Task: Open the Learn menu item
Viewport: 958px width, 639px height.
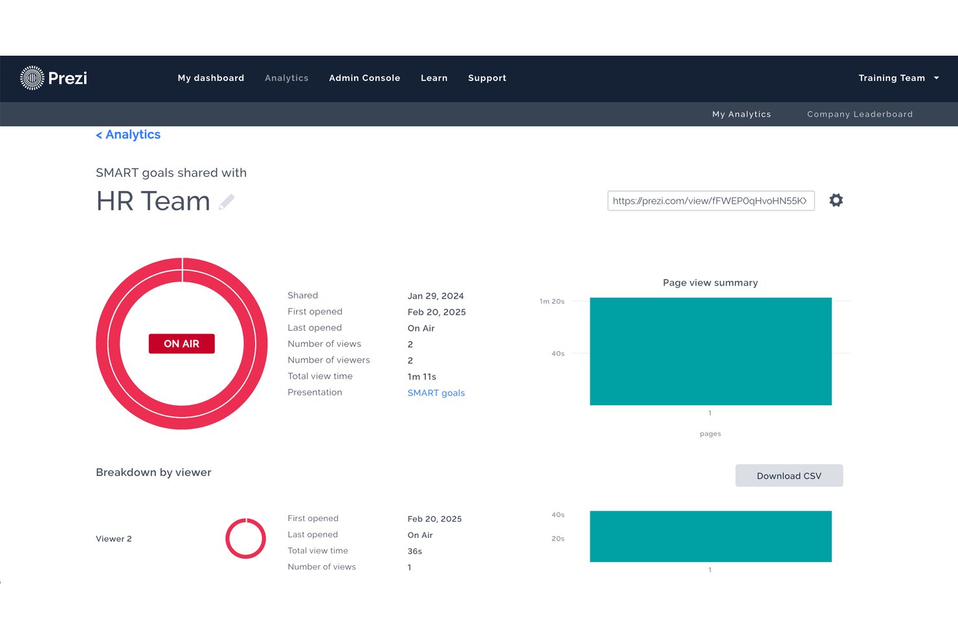Action: coord(434,78)
